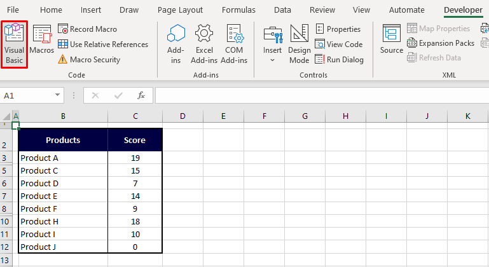Open control Properties
Screen dimensions: 489x267
pos(338,29)
